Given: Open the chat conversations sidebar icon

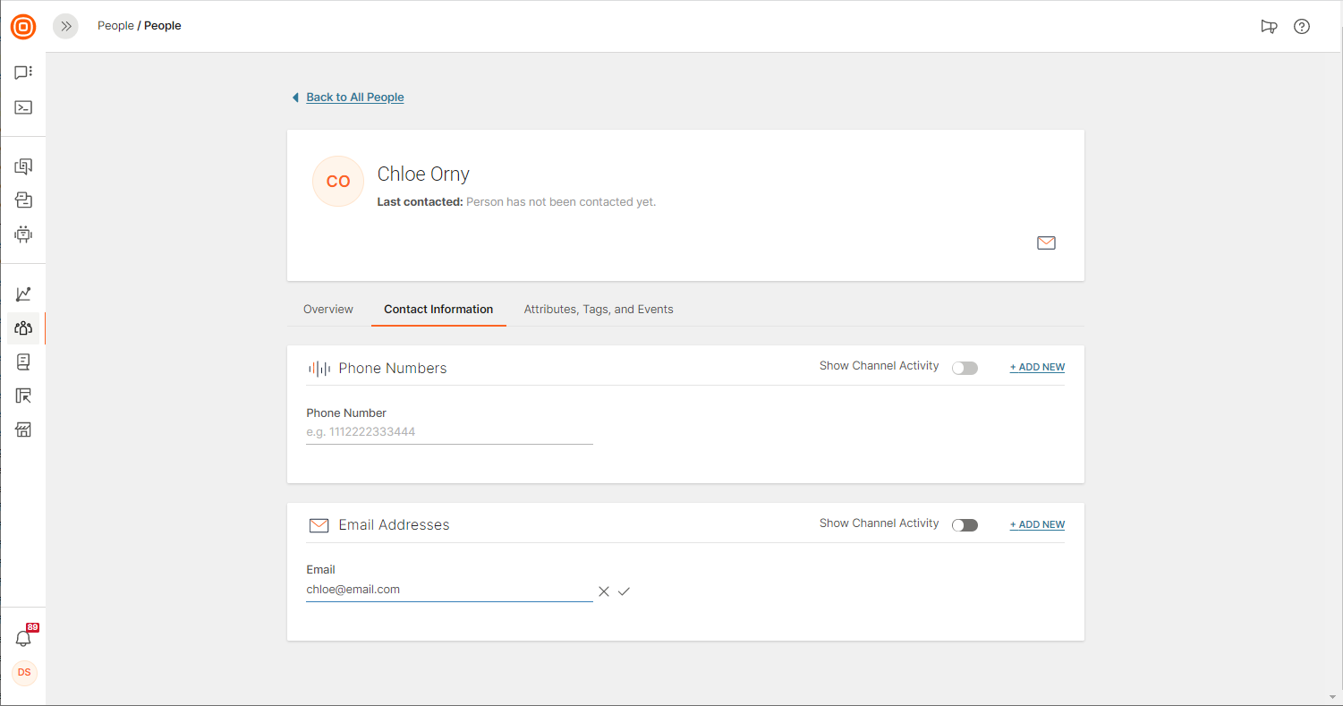Looking at the screenshot, I should click(23, 72).
